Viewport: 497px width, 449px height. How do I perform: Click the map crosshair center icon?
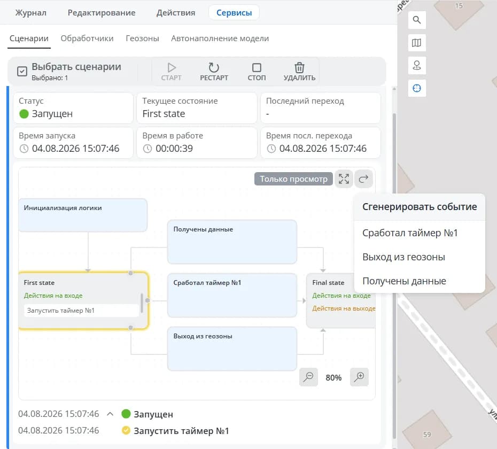(417, 88)
